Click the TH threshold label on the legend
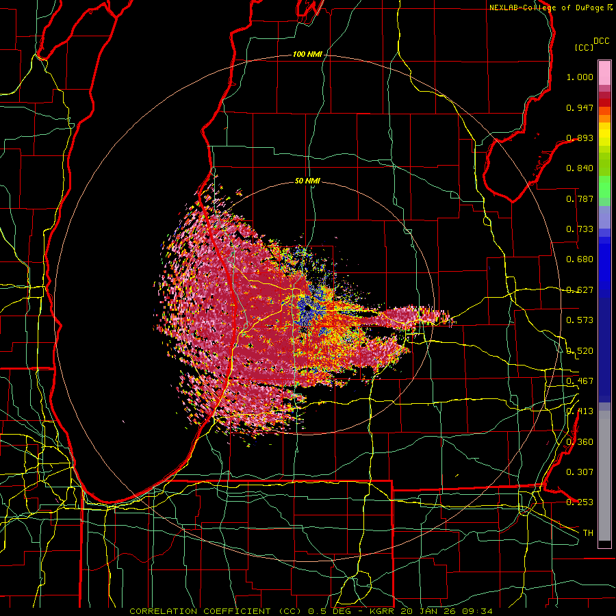616x616 pixels. point(588,533)
